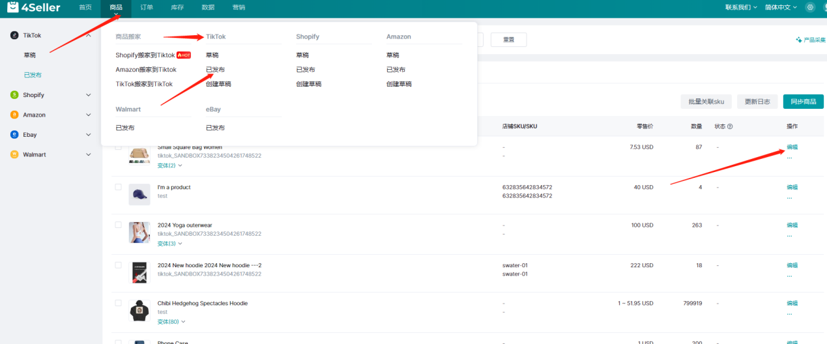The height and width of the screenshot is (344, 827).
Task: Open 草稿 in the TikTok sidebar
Action: click(x=30, y=55)
